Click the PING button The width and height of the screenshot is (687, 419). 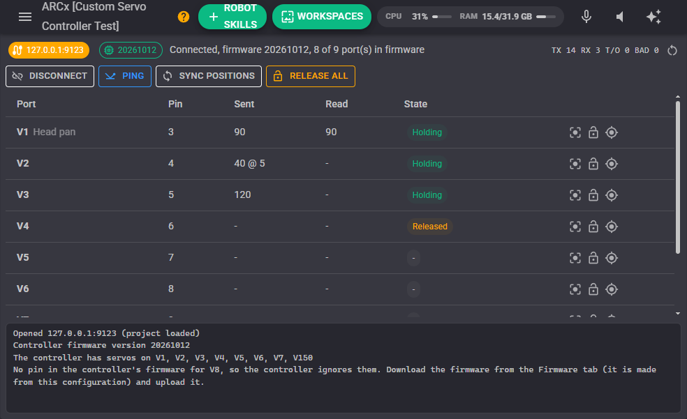(125, 76)
